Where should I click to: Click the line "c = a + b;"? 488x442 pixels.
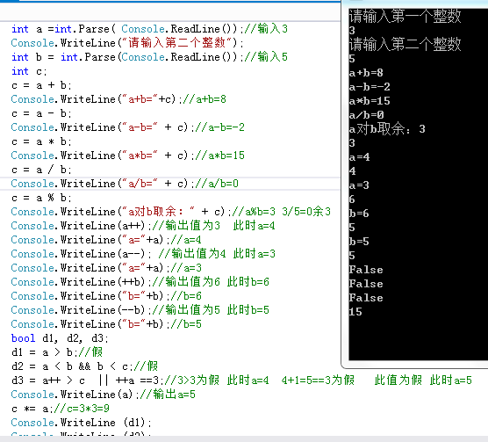point(41,85)
